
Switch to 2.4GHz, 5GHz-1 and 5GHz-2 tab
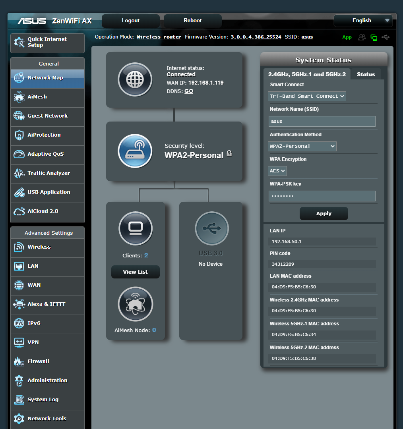pos(307,74)
